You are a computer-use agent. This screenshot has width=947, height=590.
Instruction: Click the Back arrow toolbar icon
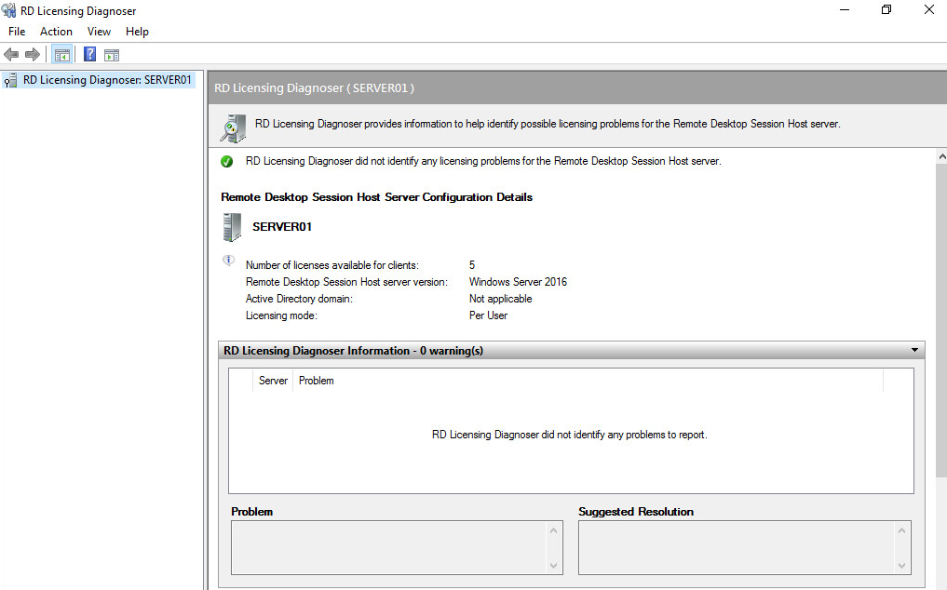[11, 55]
